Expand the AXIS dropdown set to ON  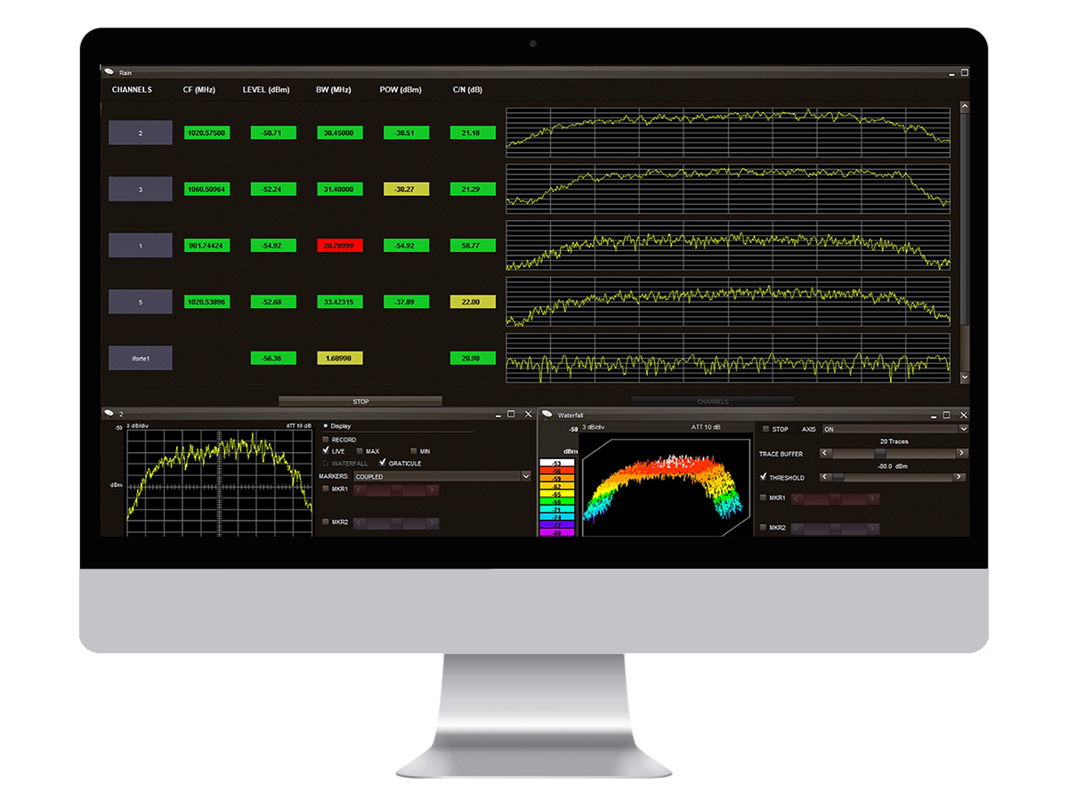pyautogui.click(x=963, y=429)
